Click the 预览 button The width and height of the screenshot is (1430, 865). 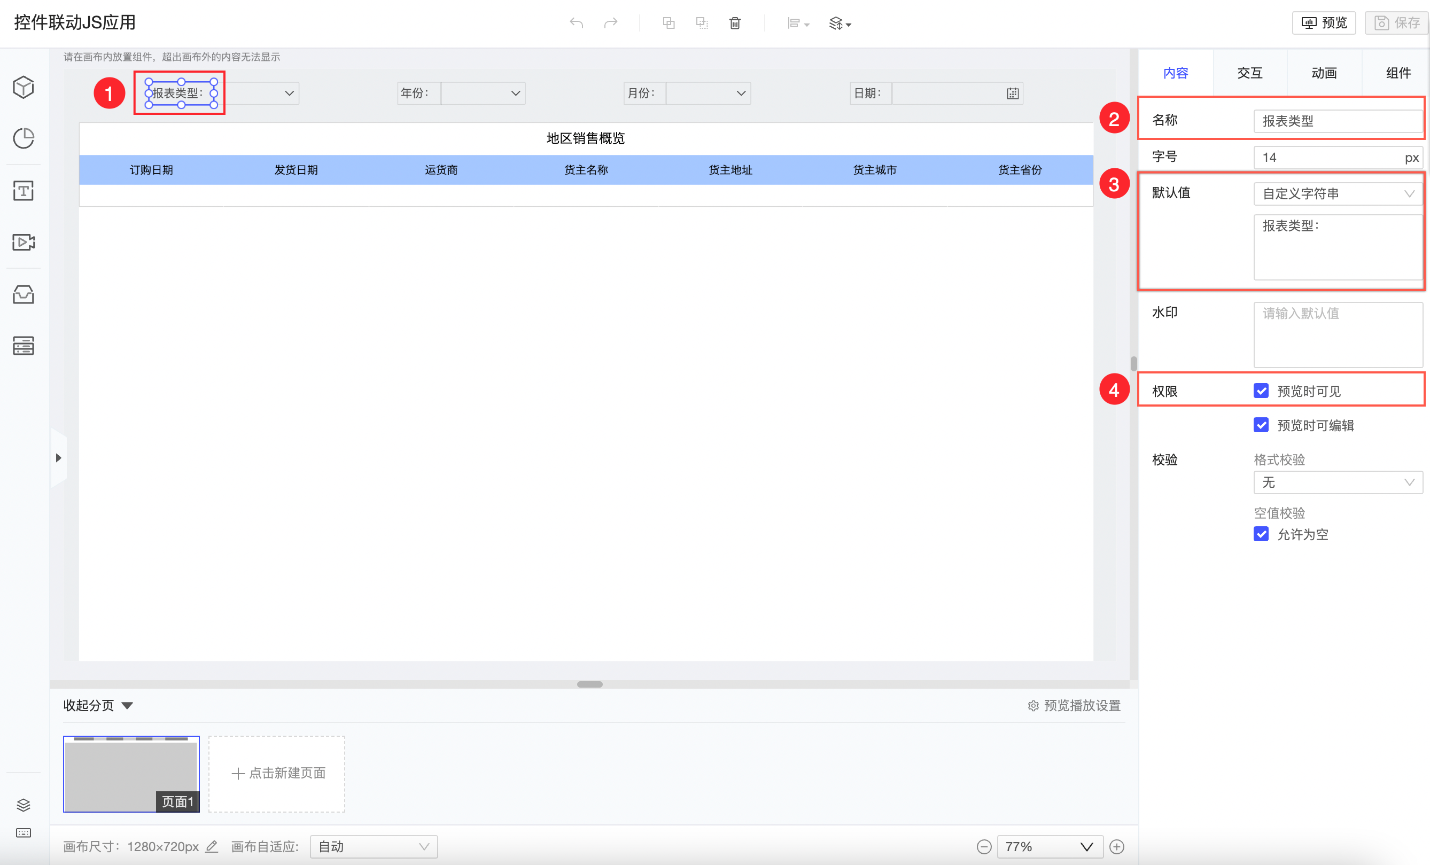coord(1323,23)
